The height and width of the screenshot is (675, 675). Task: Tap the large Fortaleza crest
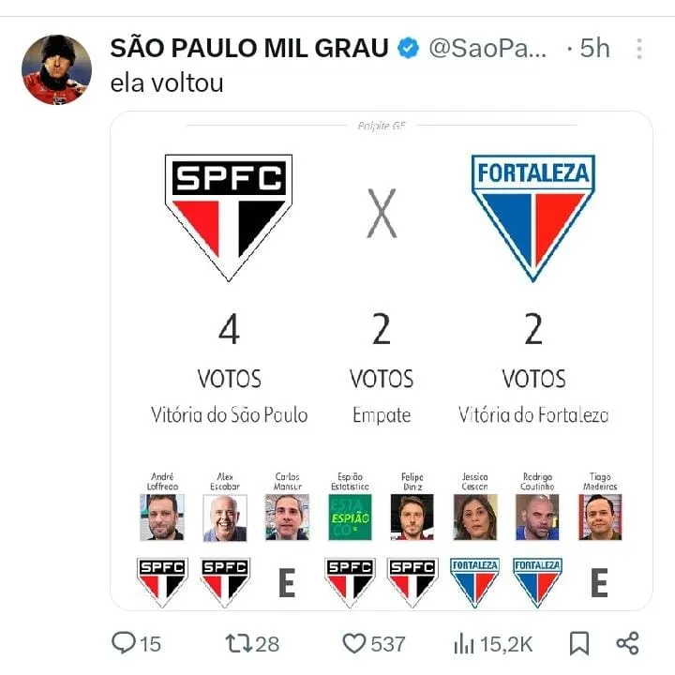[x=532, y=216]
